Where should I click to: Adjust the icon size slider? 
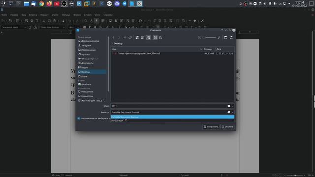[x=209, y=37]
